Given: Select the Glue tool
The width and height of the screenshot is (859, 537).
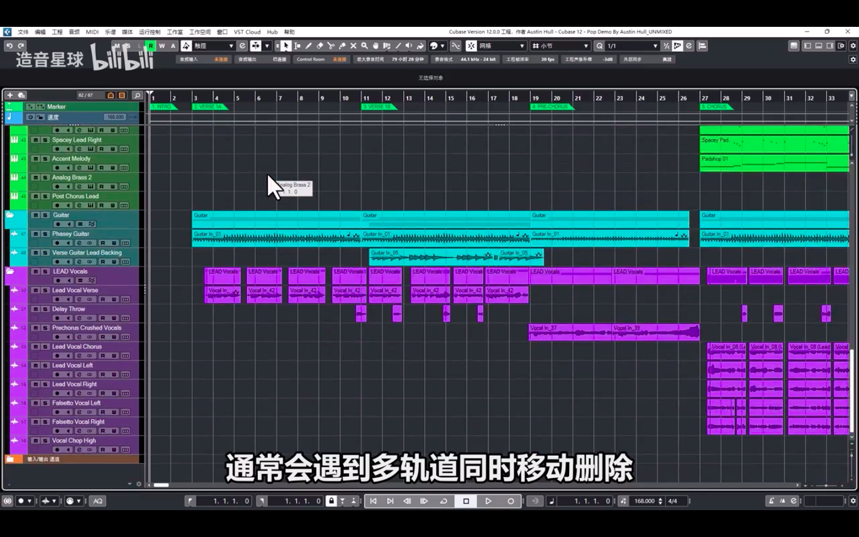Looking at the screenshot, I should (342, 46).
